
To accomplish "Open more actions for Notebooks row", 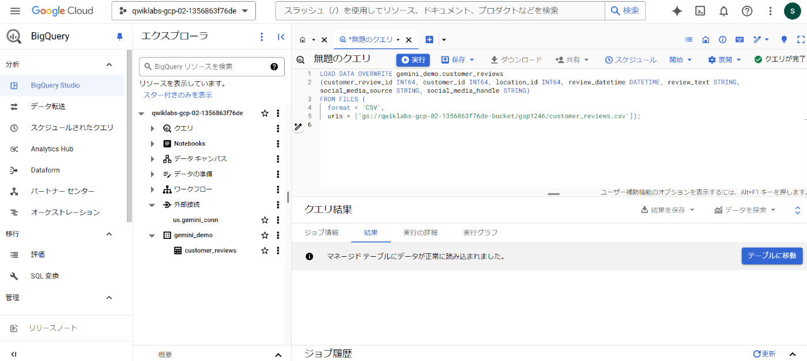I will click(278, 143).
